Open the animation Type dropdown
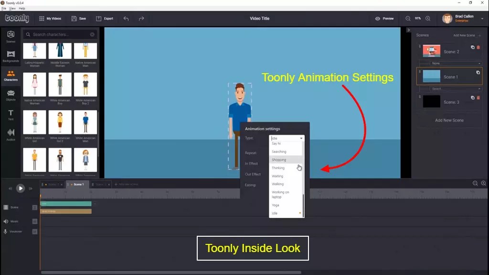 click(x=287, y=138)
